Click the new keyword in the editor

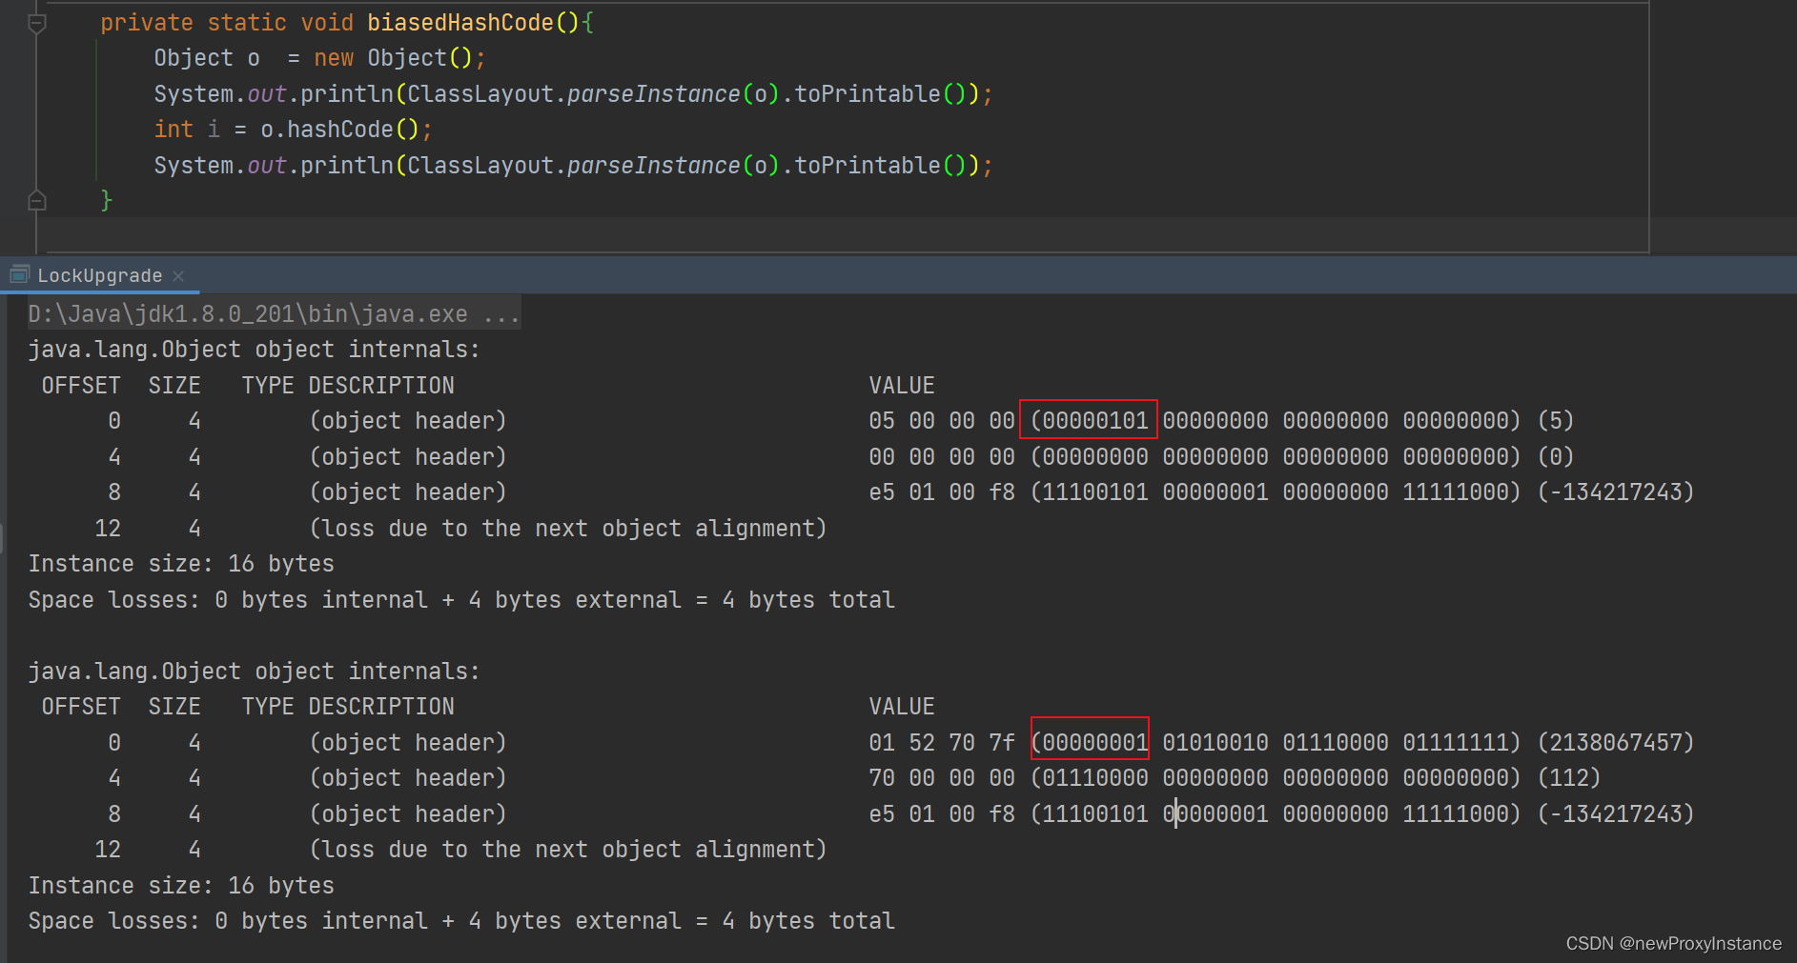click(334, 58)
